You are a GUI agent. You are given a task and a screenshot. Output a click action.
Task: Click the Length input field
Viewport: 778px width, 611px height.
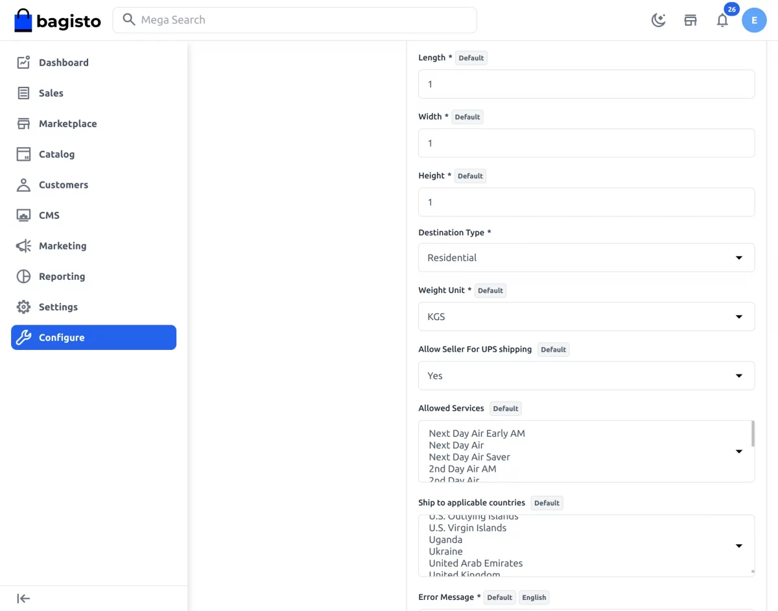tap(586, 84)
